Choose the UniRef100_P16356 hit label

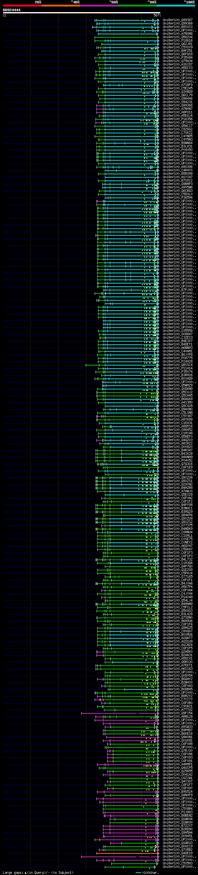click(x=178, y=119)
